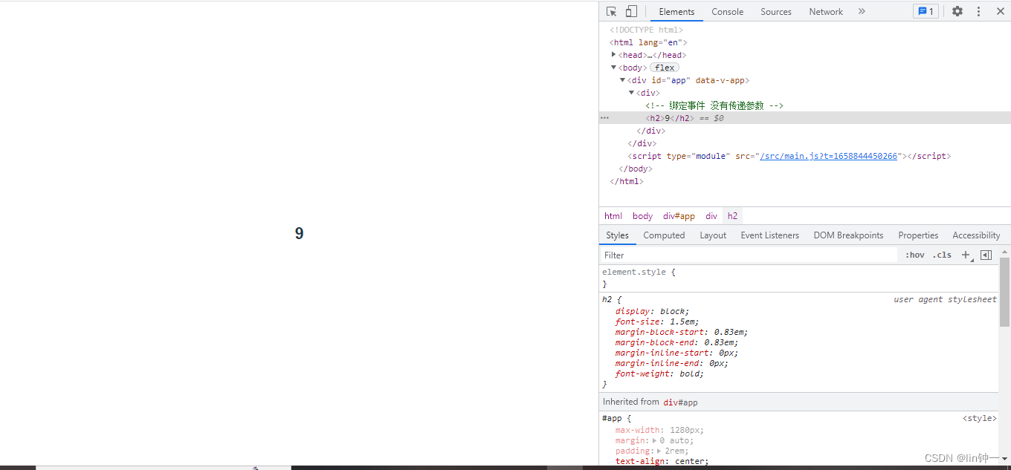The width and height of the screenshot is (1011, 470).
Task: Activate the inspect element picker tool
Action: coord(612,12)
